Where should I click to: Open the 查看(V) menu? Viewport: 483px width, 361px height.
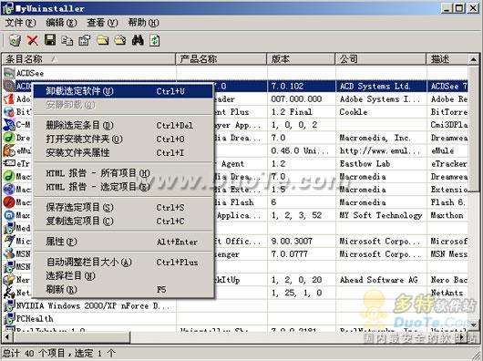tap(102, 23)
